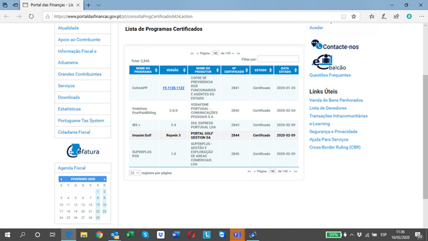
Task: Open Contacte-nos chat icon
Action: pyautogui.click(x=316, y=45)
